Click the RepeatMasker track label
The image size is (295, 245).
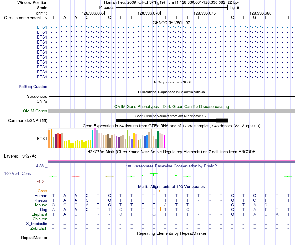point(34,238)
